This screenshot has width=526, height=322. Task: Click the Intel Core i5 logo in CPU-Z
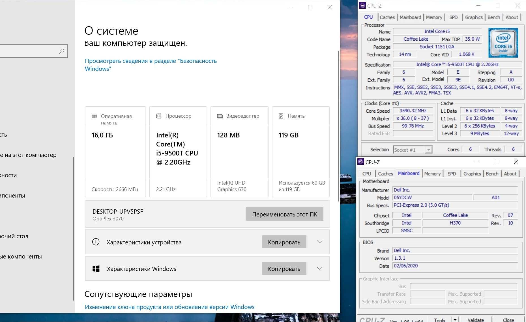(x=503, y=43)
